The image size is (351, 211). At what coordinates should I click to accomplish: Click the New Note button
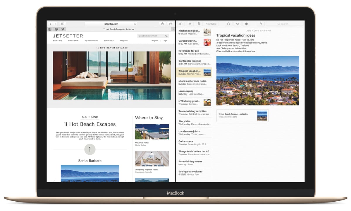click(x=211, y=24)
